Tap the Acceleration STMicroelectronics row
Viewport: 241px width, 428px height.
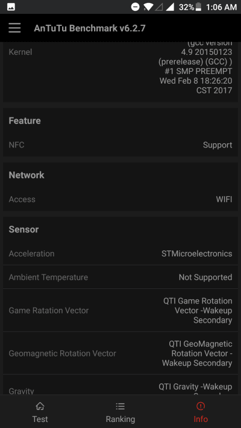(120, 253)
